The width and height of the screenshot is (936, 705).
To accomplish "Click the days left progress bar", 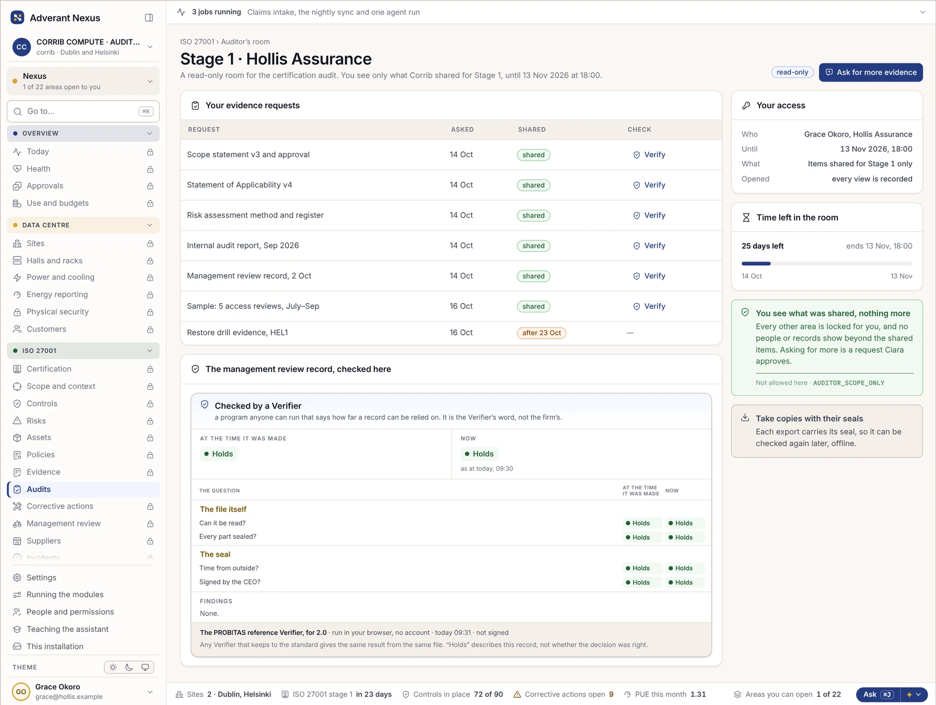I will pos(826,264).
